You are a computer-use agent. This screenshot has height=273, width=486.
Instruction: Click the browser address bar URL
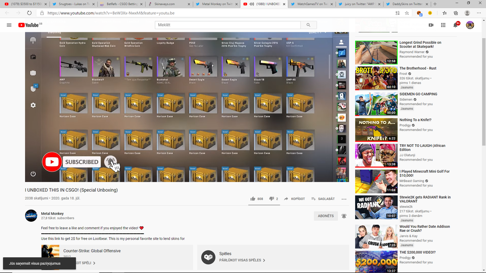[x=111, y=13]
